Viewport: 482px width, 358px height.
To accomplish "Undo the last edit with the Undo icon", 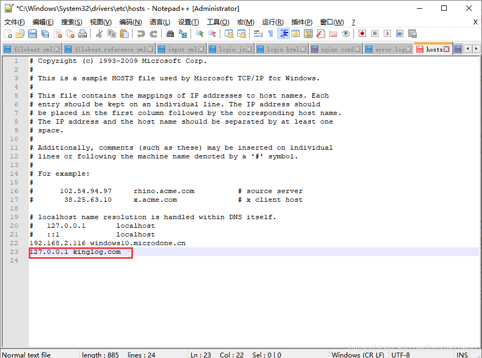I will pyautogui.click(x=141, y=34).
